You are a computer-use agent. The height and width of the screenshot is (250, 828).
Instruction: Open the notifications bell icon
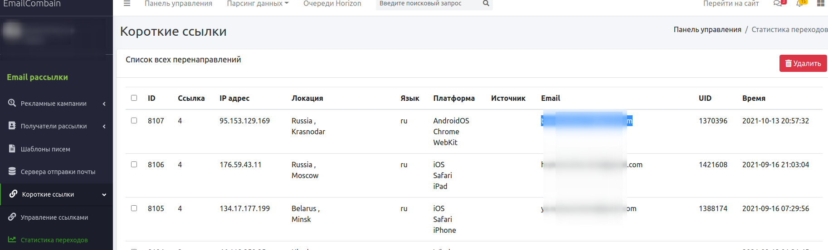point(799,4)
